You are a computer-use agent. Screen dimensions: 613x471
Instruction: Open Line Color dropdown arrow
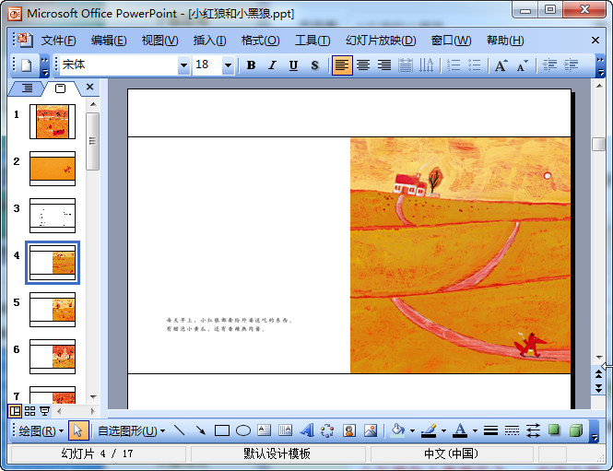click(443, 430)
